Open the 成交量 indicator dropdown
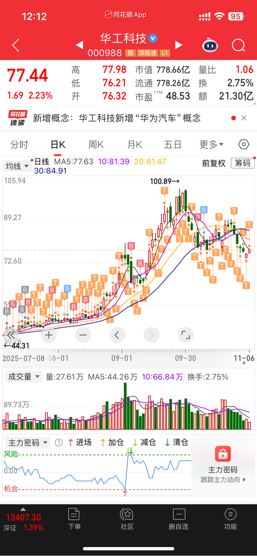This screenshot has height=556, width=257. click(x=23, y=377)
